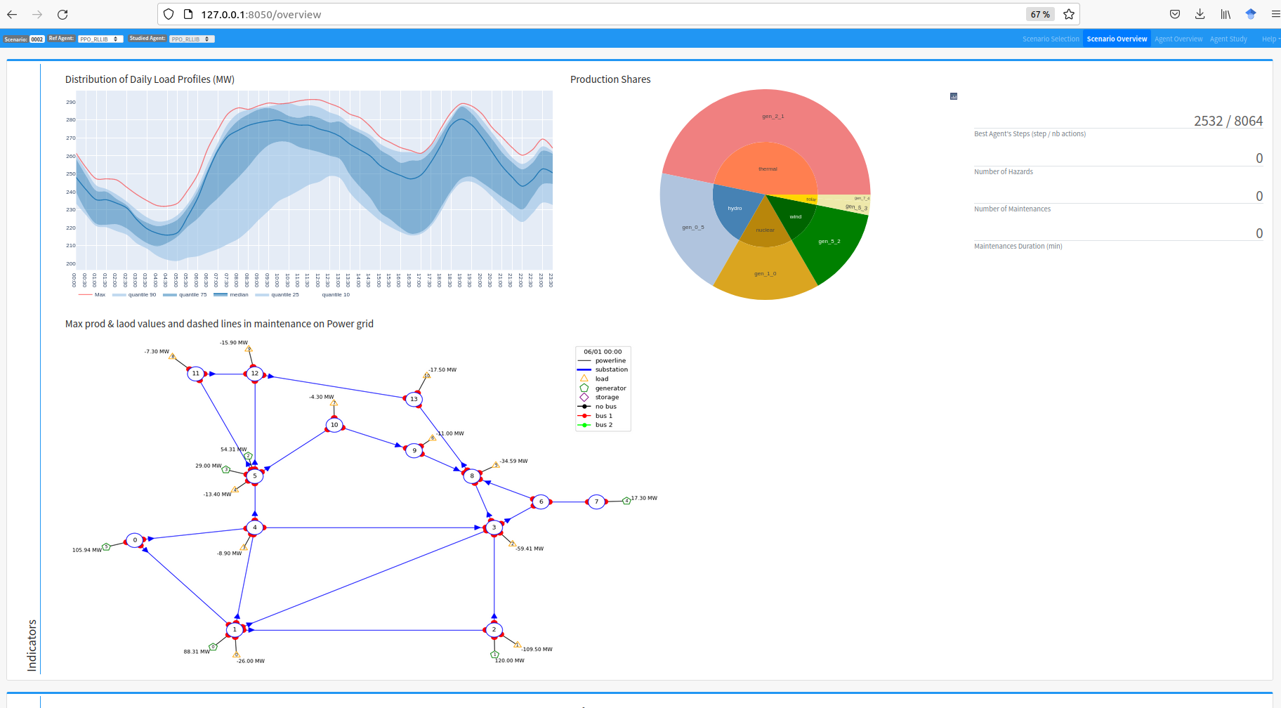Open the Firefox application menu

point(1275,14)
